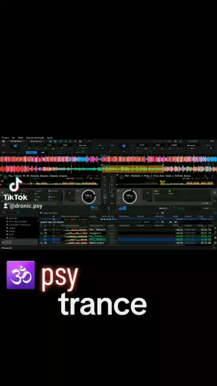Toggle the blue sync button under deck 2

(123, 208)
